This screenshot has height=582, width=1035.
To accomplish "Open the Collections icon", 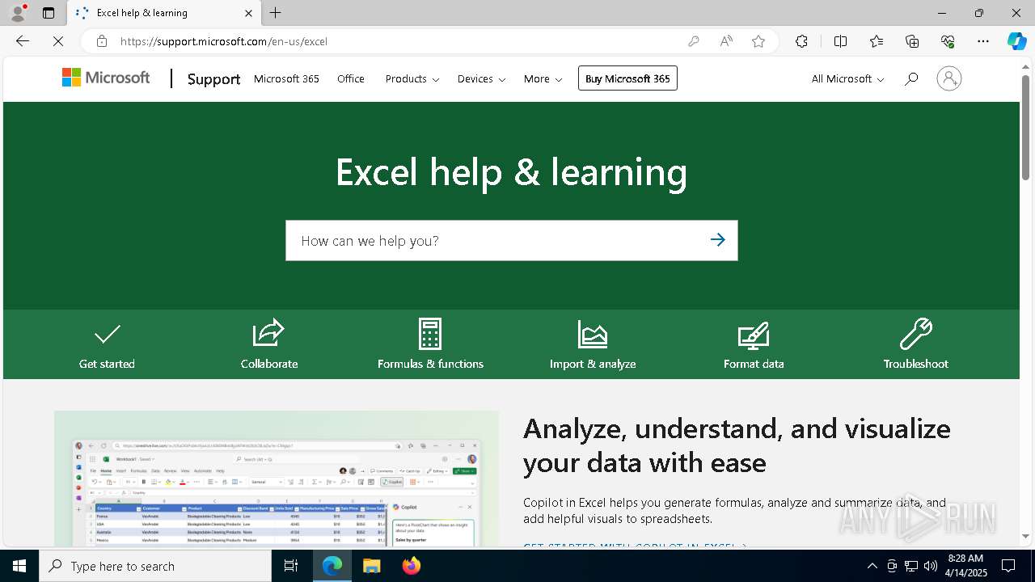I will point(912,41).
